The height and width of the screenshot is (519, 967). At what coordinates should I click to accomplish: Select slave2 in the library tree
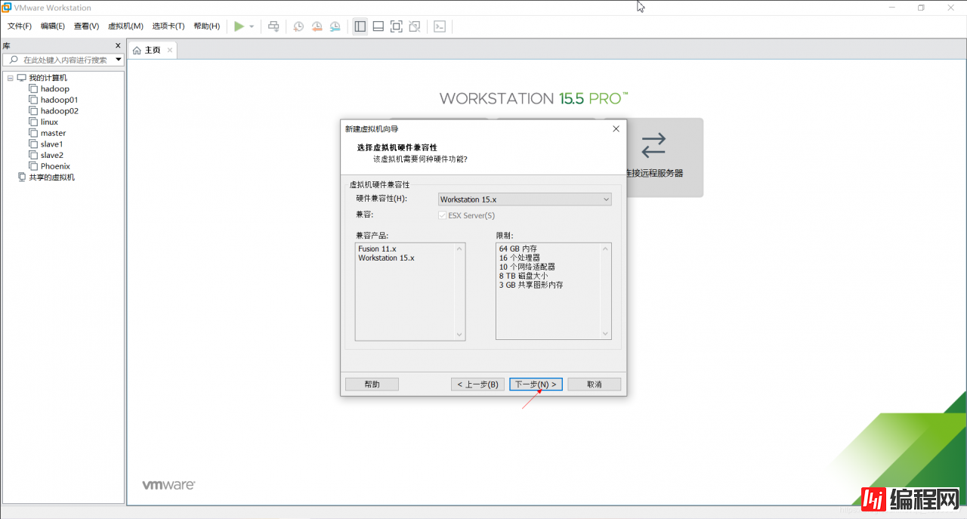pyautogui.click(x=51, y=155)
